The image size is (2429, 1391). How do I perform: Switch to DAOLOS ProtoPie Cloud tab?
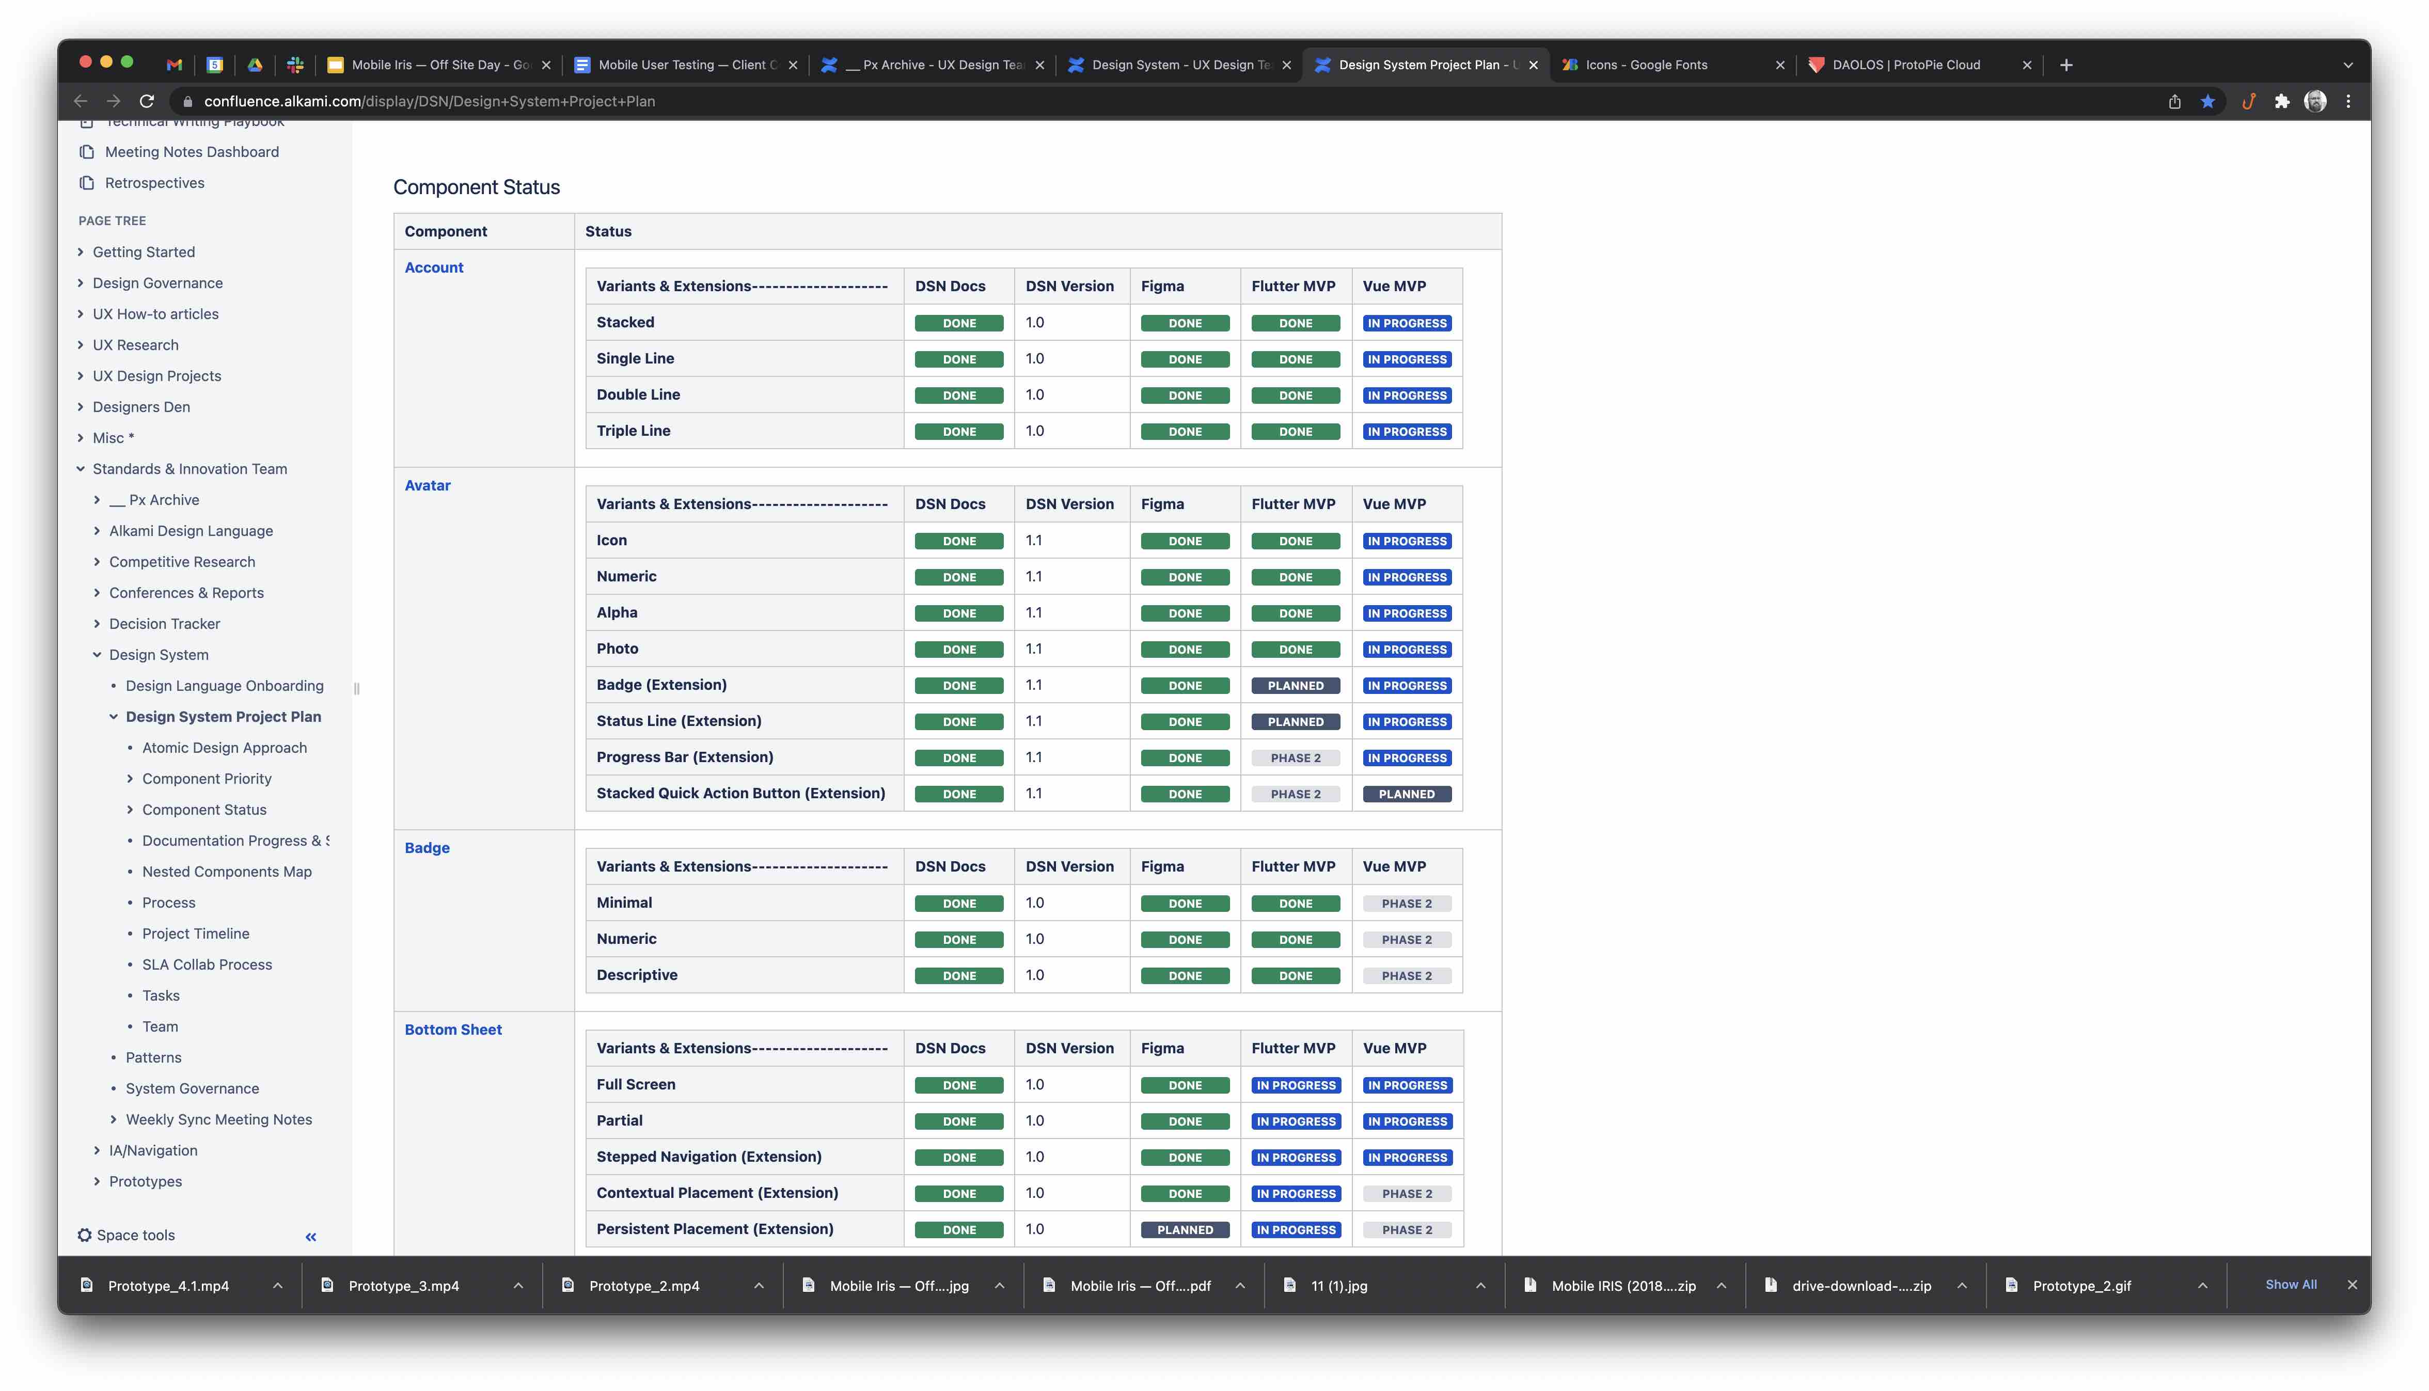[x=1906, y=65]
